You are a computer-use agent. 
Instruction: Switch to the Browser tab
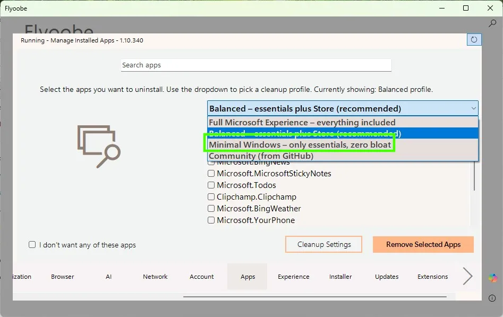(63, 277)
